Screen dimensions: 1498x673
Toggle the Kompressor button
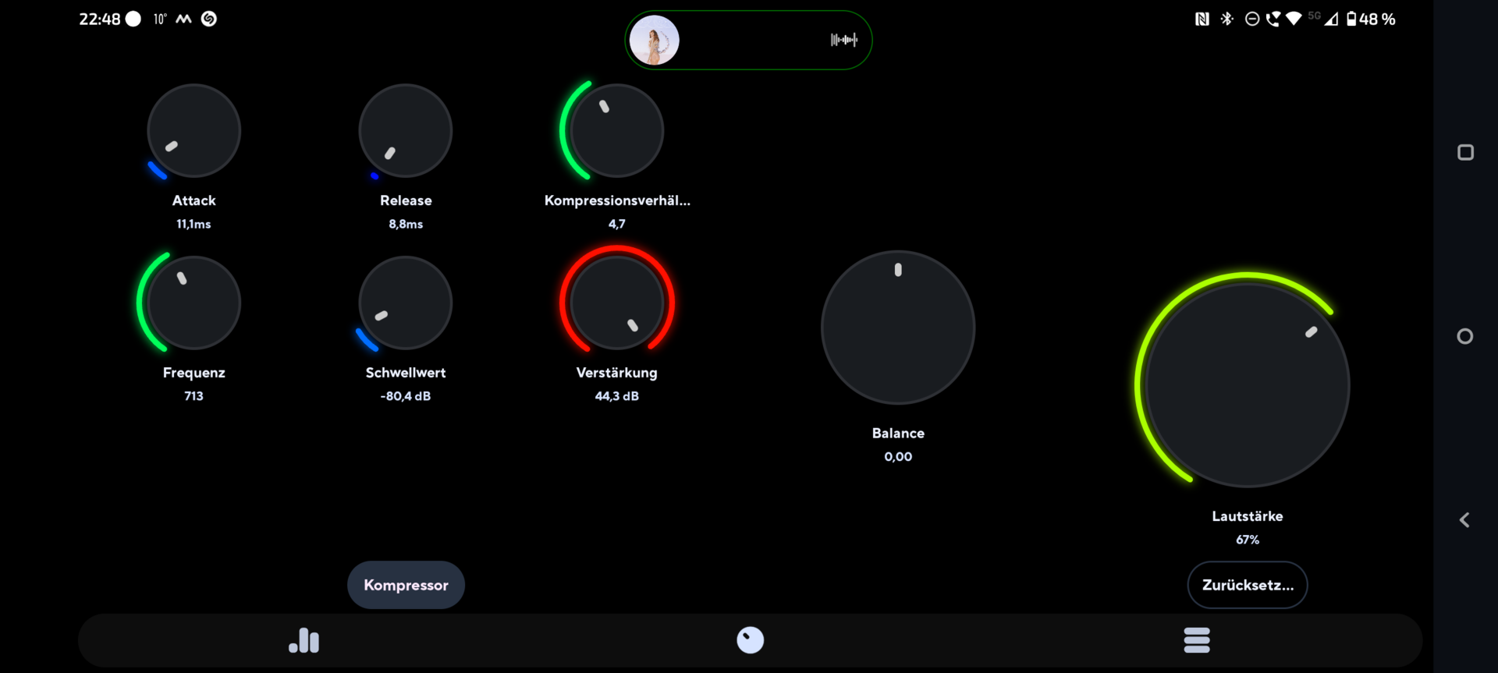(406, 585)
